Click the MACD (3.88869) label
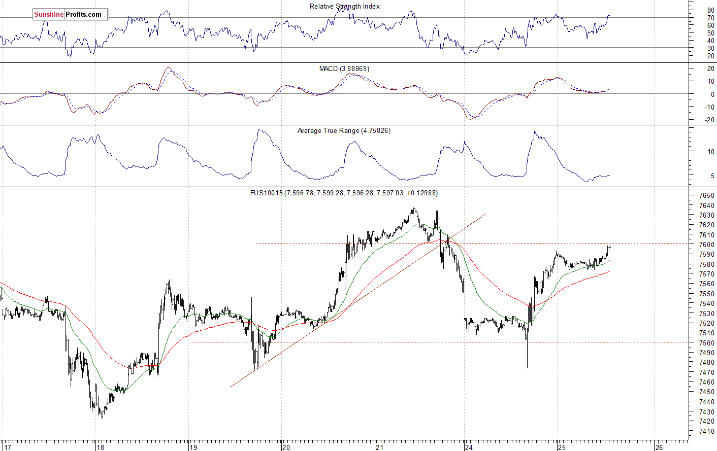This screenshot has height=451, width=717. click(x=344, y=68)
